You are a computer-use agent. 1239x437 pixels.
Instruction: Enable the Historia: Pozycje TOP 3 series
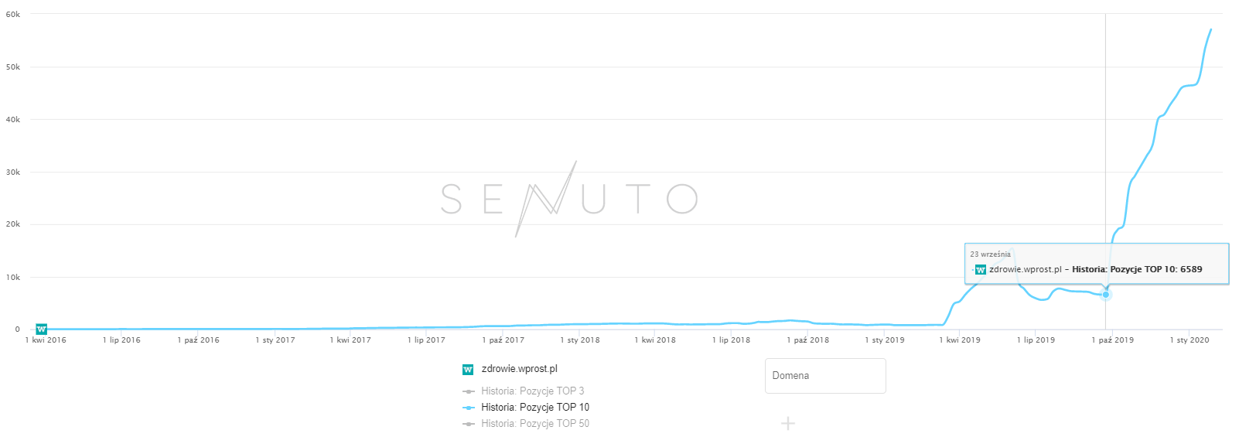coord(532,391)
